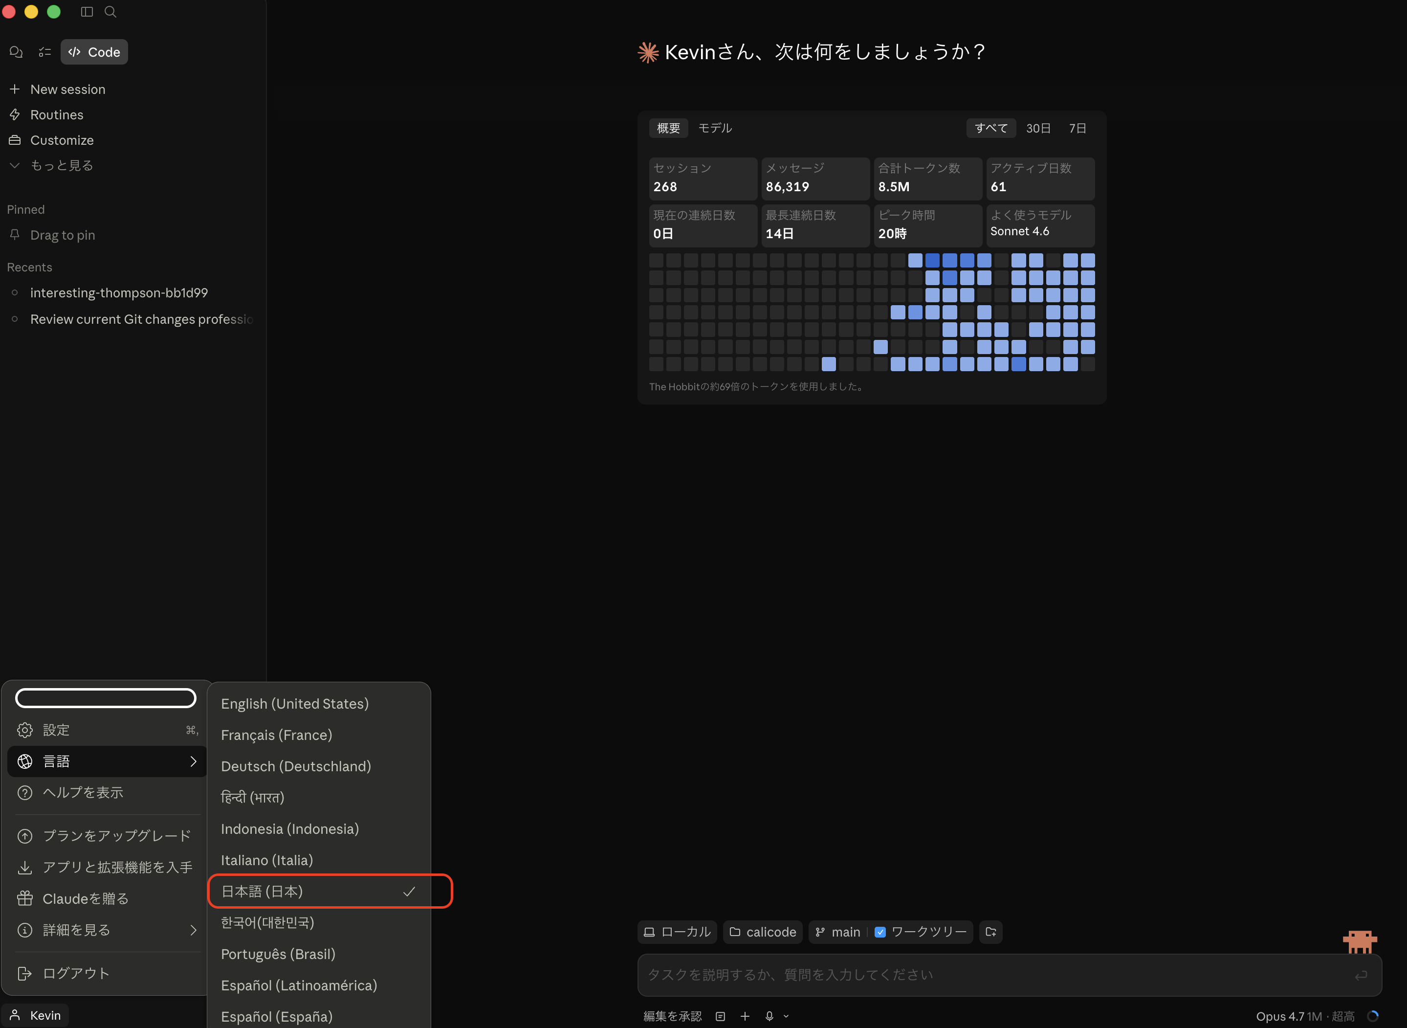Click the task description input field
Image resolution: width=1407 pixels, height=1028 pixels.
coord(995,975)
